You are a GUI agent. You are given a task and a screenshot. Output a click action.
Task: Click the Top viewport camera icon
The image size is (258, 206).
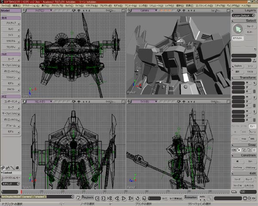click(74, 10)
